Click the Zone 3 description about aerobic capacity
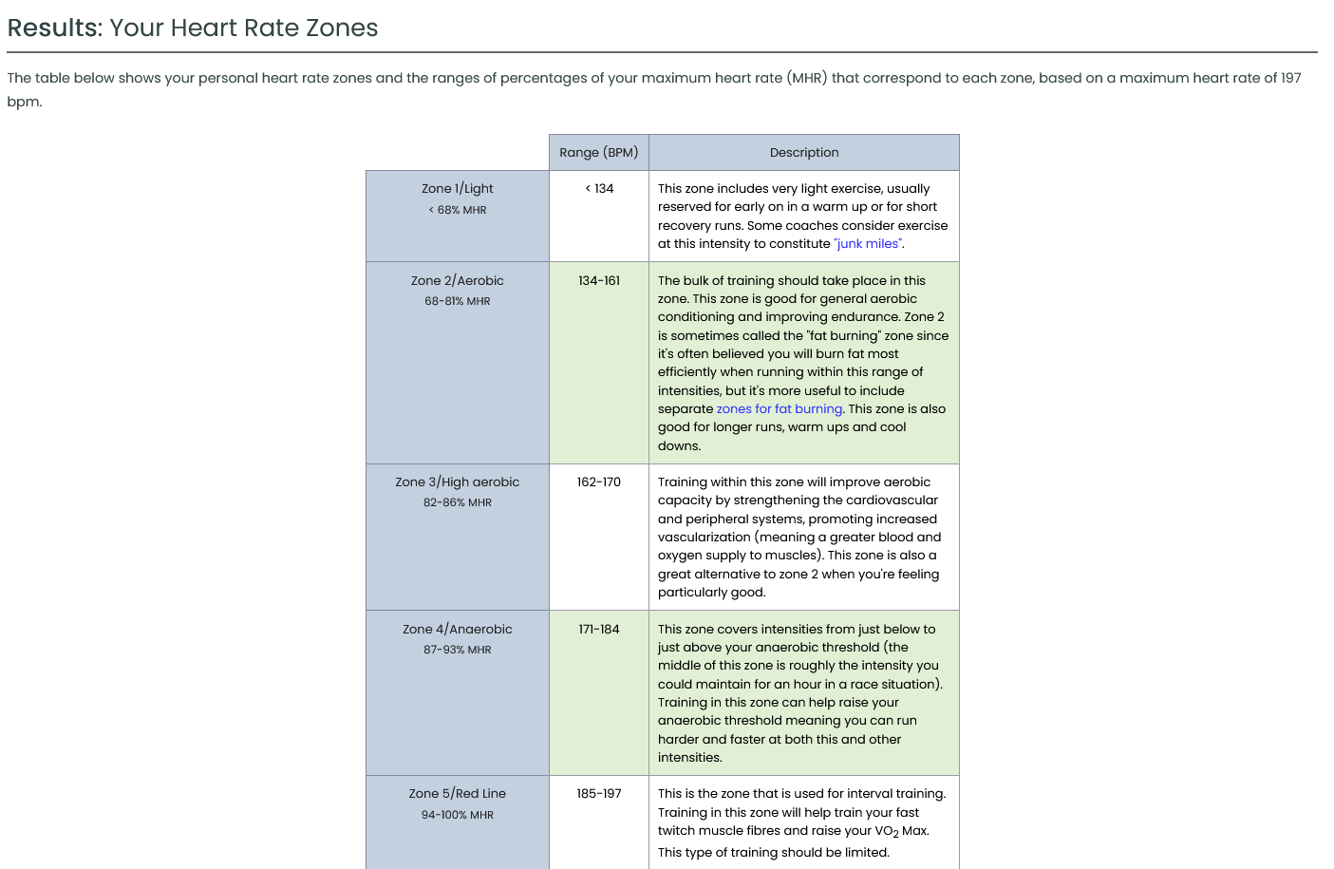This screenshot has width=1334, height=869. coord(803,538)
